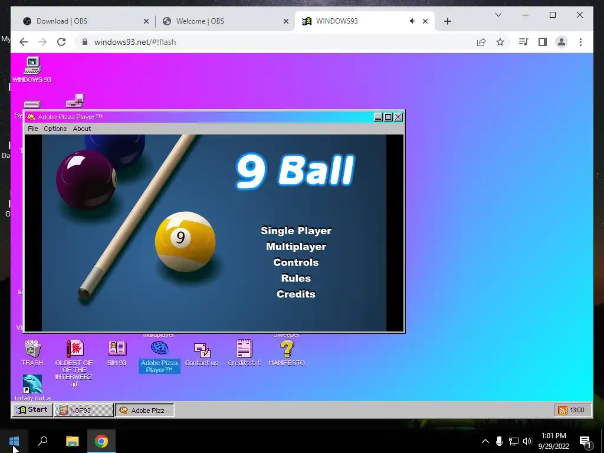Click Adobe Pizz... taskbar item
This screenshot has height=453, width=604.
(x=145, y=411)
